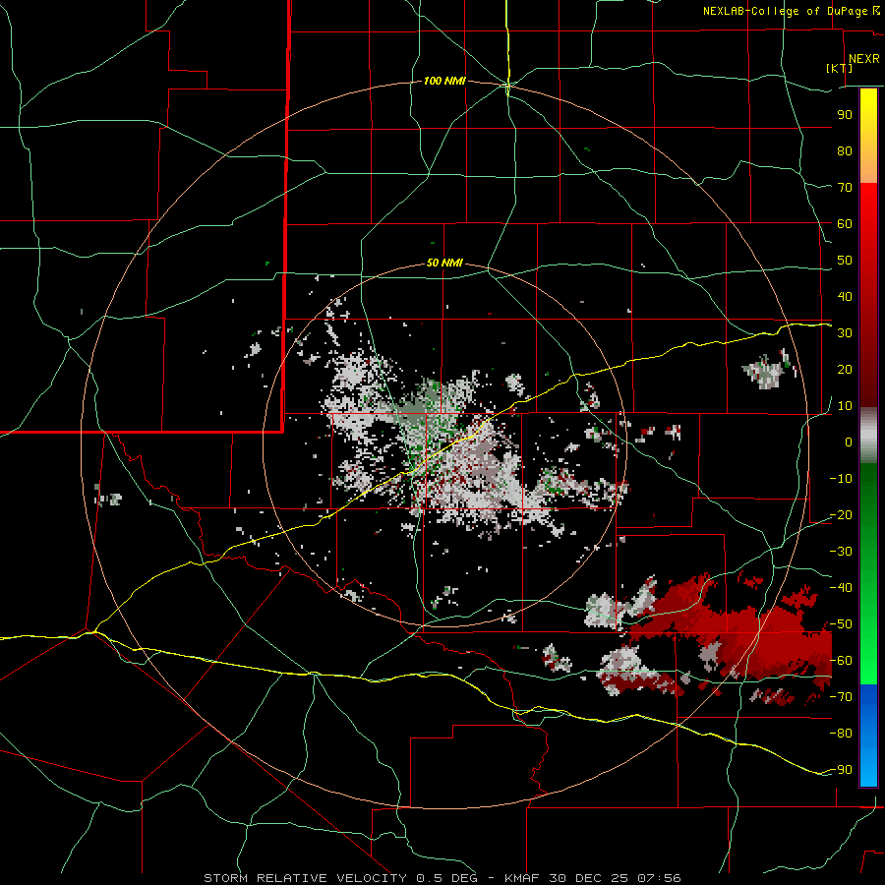
Task: Select the velocity scale label "-50"
Action: point(841,624)
